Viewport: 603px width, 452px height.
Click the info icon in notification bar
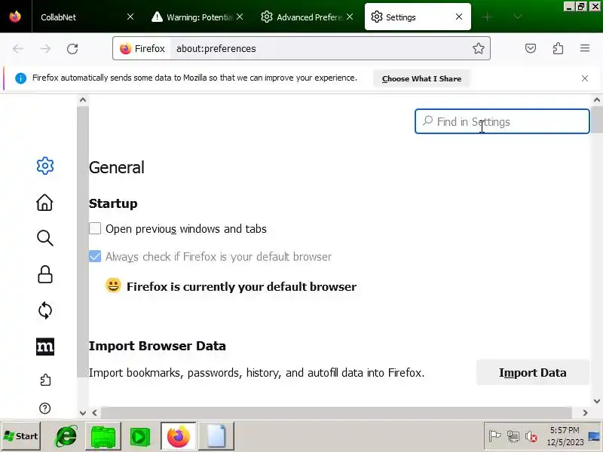(x=21, y=78)
